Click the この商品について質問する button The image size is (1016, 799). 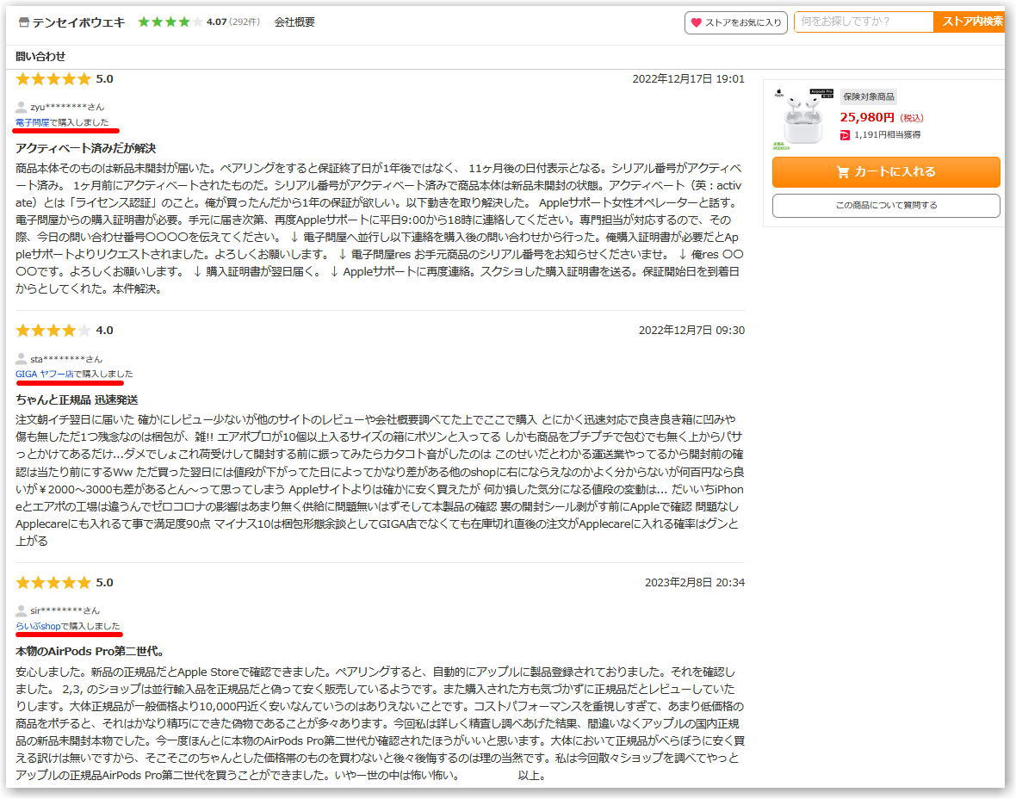click(886, 206)
